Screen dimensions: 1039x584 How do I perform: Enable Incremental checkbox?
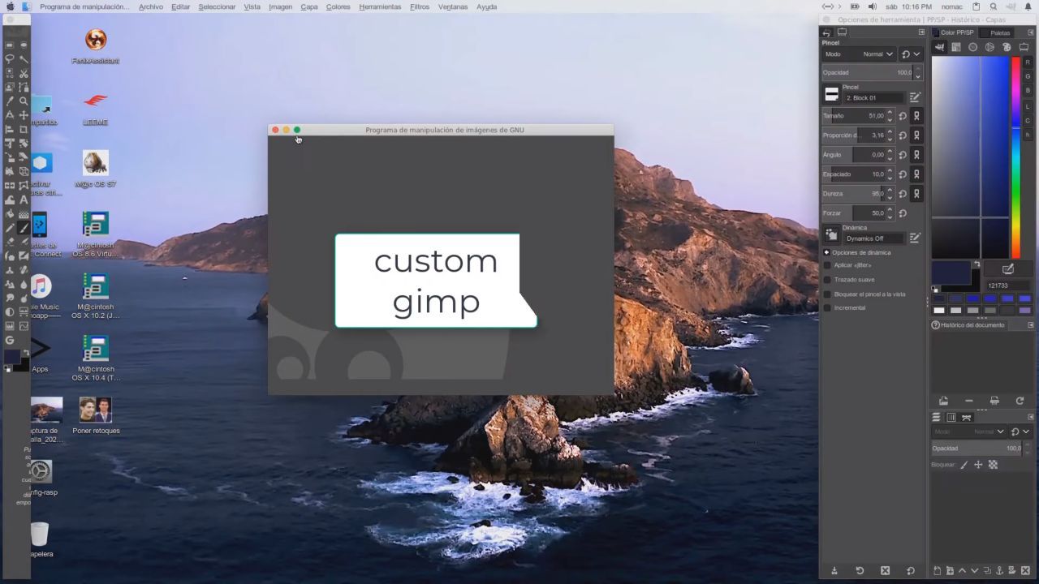[x=827, y=308]
